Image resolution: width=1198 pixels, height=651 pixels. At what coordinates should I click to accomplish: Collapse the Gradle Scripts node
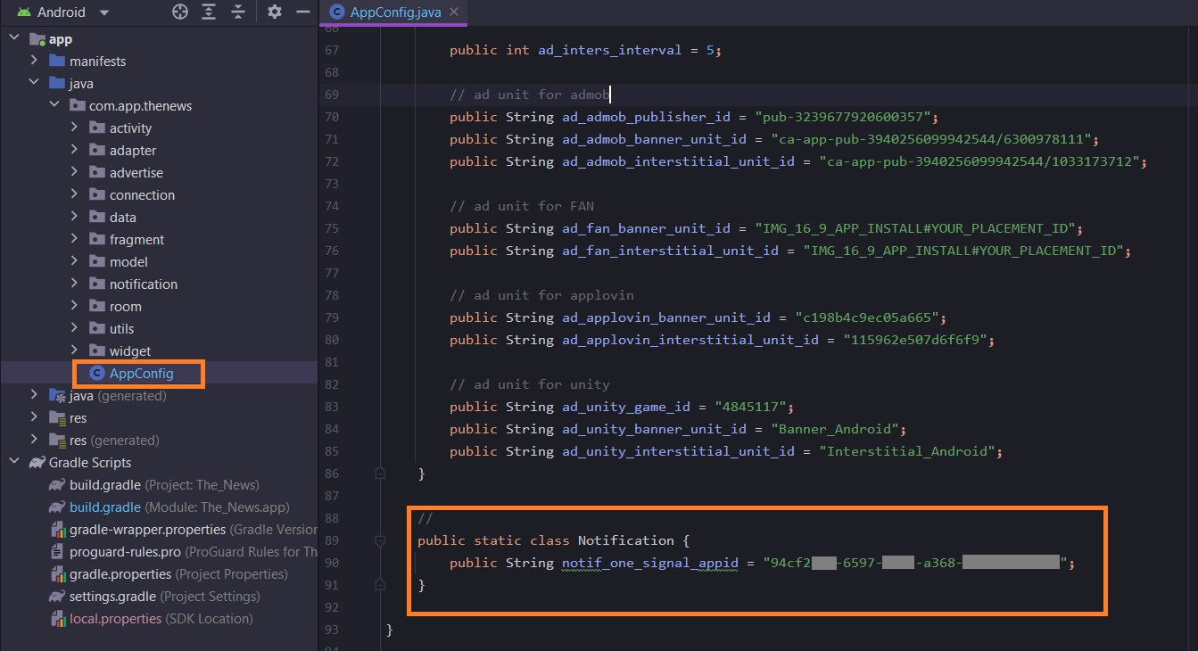(14, 462)
